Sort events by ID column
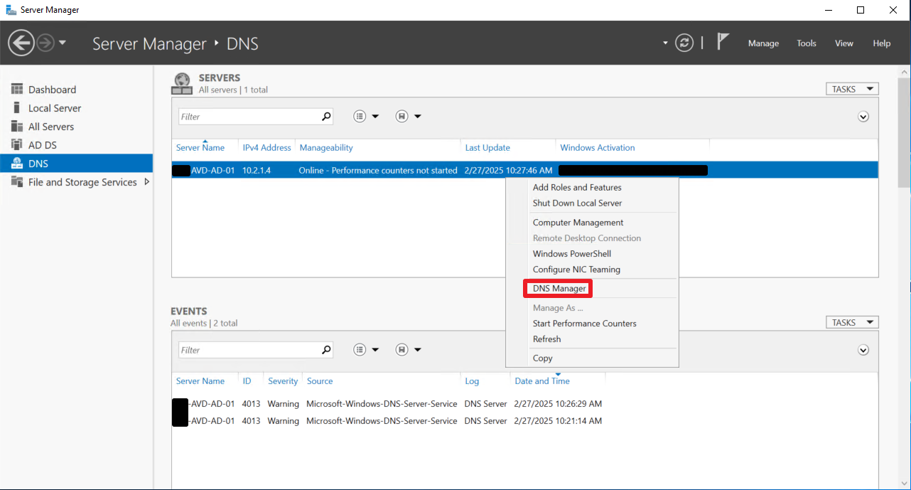This screenshot has height=490, width=911. click(247, 381)
